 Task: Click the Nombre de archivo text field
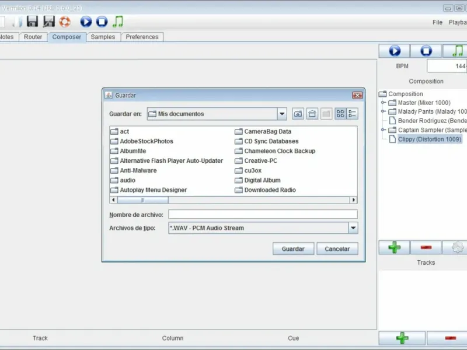263,214
